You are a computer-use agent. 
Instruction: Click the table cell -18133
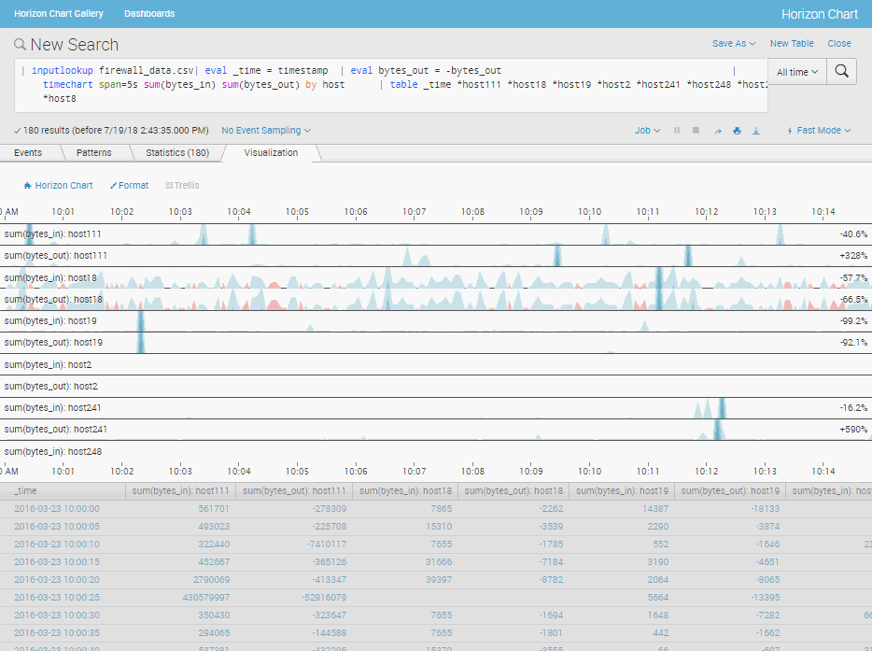tap(764, 508)
